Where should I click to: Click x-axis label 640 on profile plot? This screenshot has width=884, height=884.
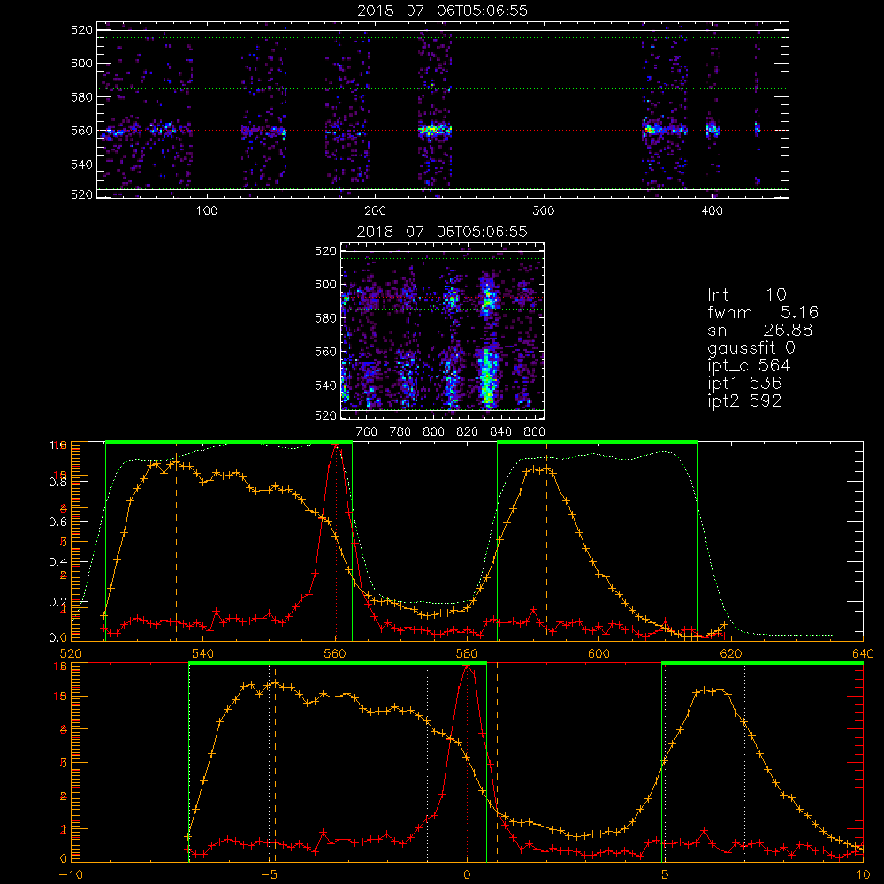tap(863, 653)
